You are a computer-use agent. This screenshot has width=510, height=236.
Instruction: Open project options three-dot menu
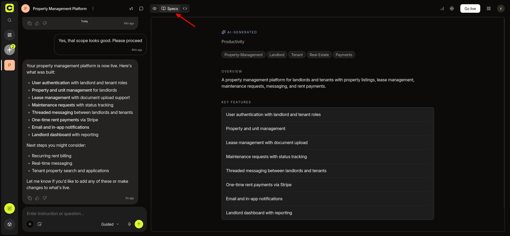[93, 8]
